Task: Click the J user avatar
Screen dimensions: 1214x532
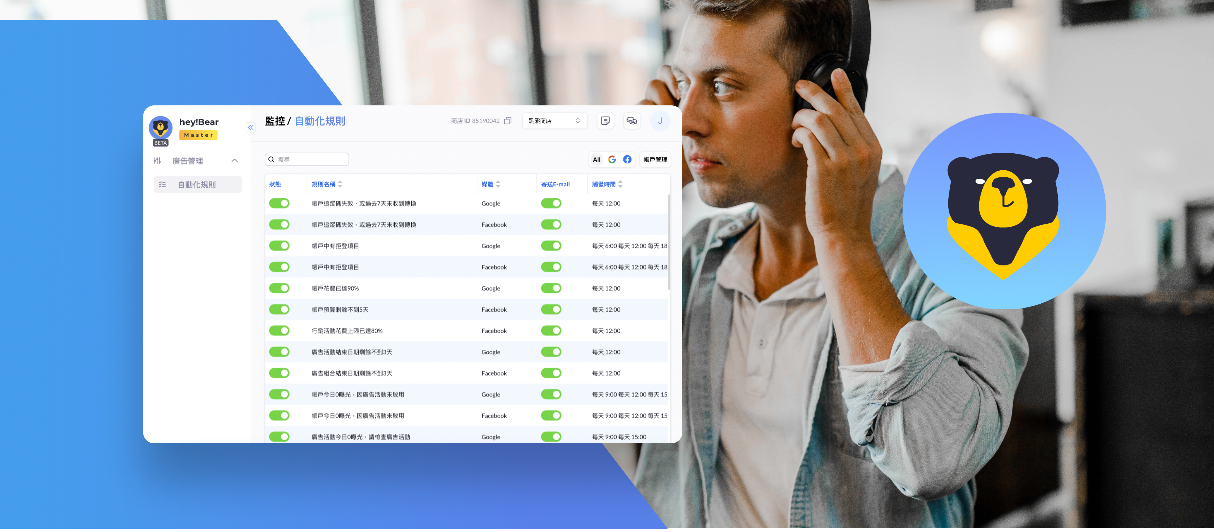Action: [x=660, y=121]
